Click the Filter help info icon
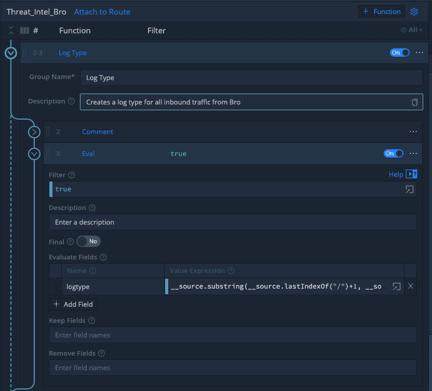The width and height of the screenshot is (432, 391). click(x=72, y=176)
